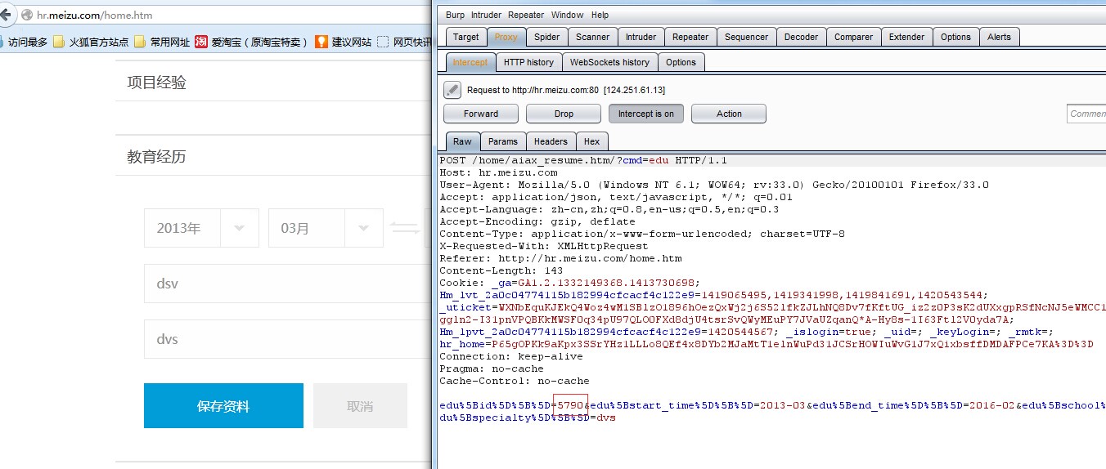Switch to the main Options tab
1106x469 pixels.
(x=955, y=37)
